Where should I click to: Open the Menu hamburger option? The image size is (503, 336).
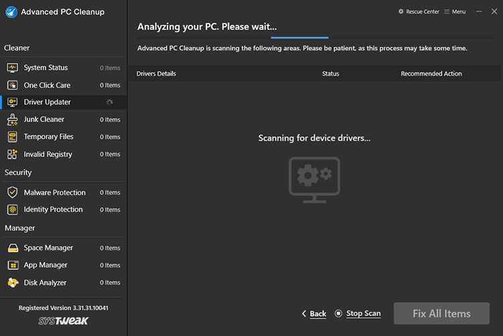[454, 11]
